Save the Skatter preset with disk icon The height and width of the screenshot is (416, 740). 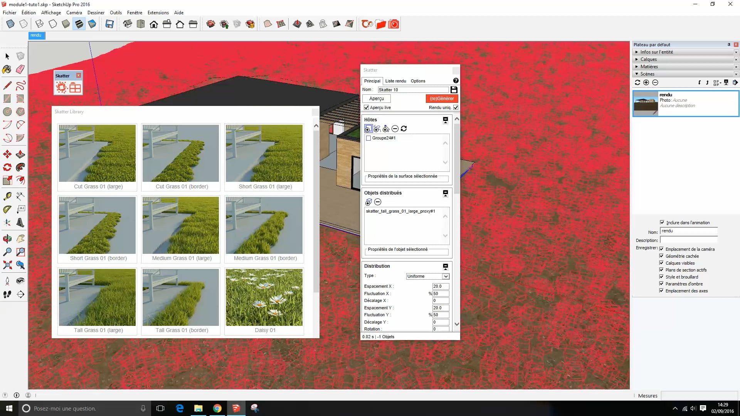point(454,90)
